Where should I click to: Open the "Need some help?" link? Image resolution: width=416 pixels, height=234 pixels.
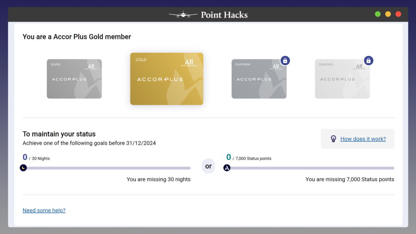click(44, 210)
